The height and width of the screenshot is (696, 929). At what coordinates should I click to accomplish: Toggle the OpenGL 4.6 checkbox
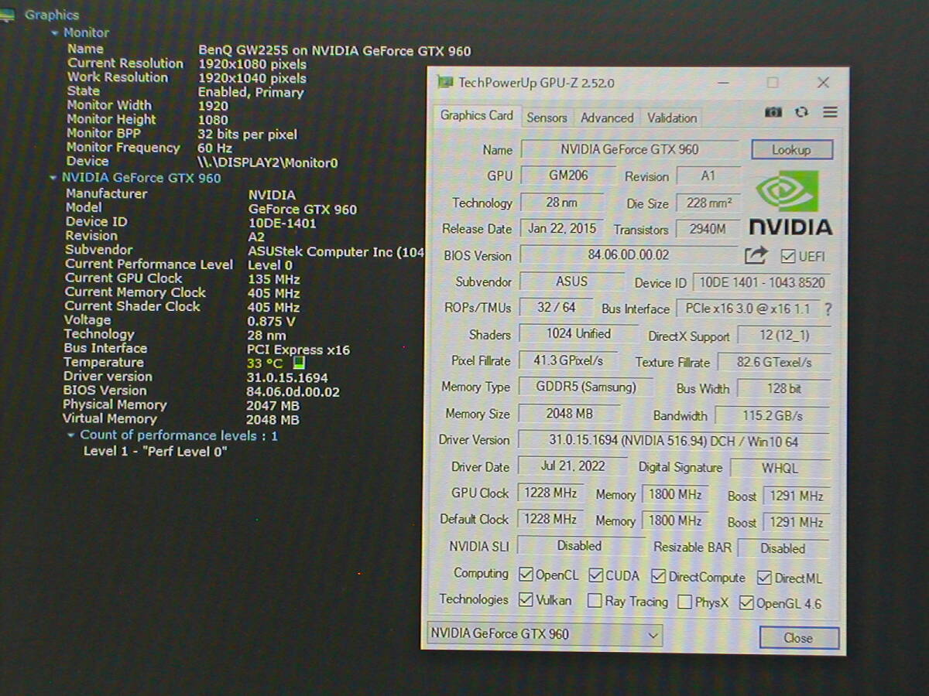click(x=746, y=603)
